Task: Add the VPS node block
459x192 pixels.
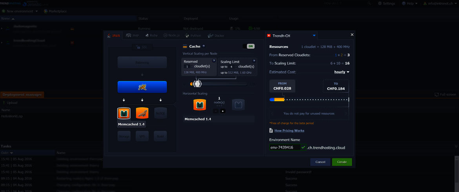Action: (x=142, y=136)
